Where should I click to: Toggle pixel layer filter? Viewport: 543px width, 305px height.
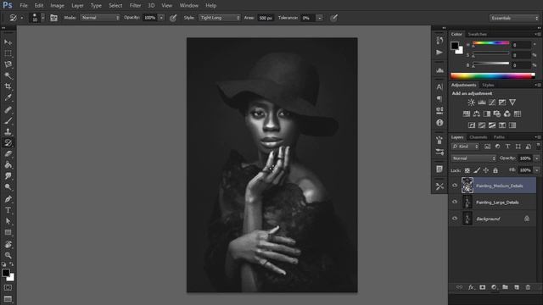point(487,147)
